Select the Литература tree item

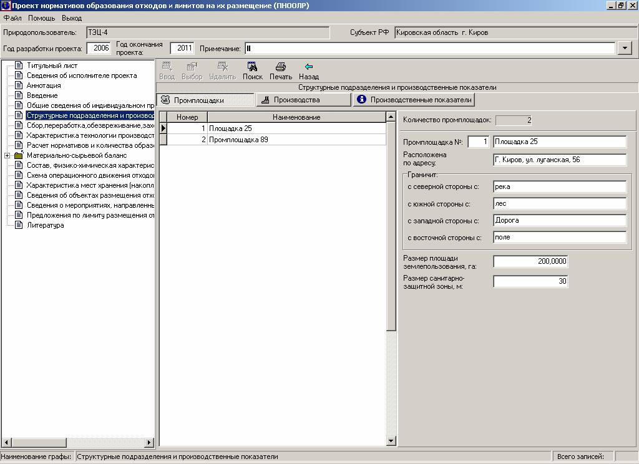[x=45, y=225]
